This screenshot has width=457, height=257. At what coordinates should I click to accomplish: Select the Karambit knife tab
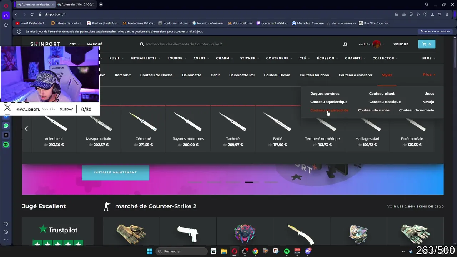pos(123,75)
